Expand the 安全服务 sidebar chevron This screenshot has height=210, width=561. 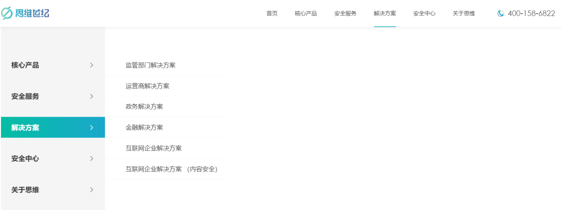(91, 96)
